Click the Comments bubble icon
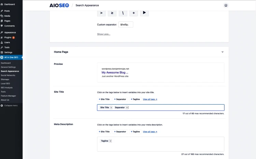Screen dimensions: 256x159 (2, 26)
